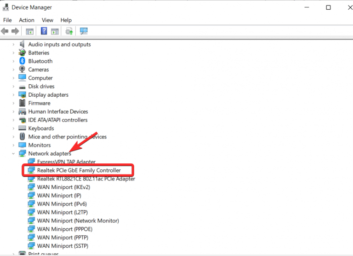
Task: Click the Device Manager title bar icon
Action: coord(6,7)
